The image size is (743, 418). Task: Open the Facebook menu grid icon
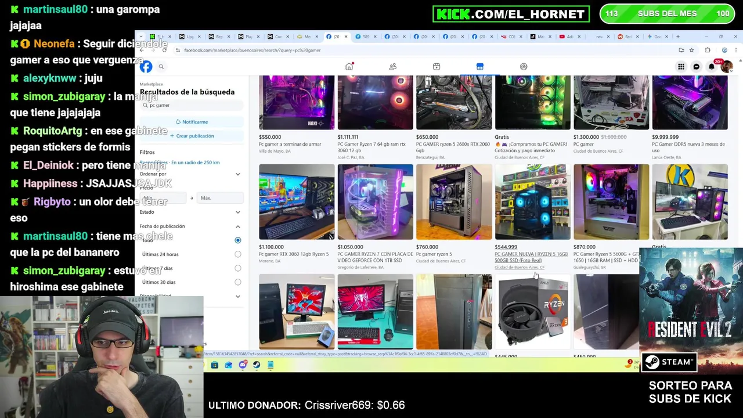pos(681,67)
